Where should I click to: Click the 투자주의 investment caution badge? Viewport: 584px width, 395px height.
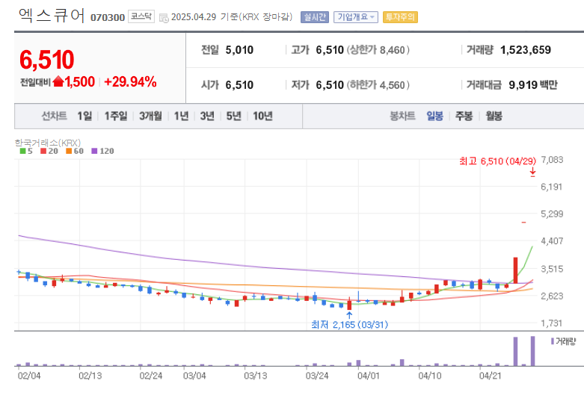[400, 17]
